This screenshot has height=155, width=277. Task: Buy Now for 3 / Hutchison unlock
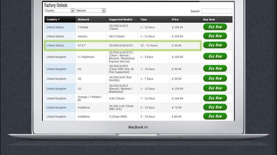click(x=215, y=56)
